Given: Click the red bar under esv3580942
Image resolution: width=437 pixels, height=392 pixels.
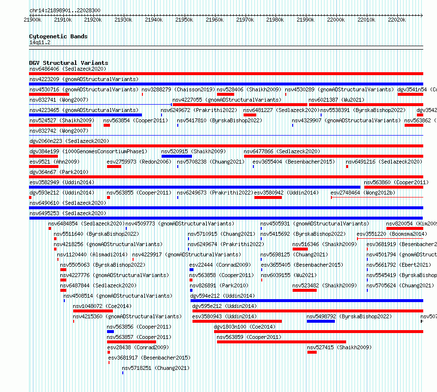Looking at the screenshot, I should pyautogui.click(x=268, y=197).
